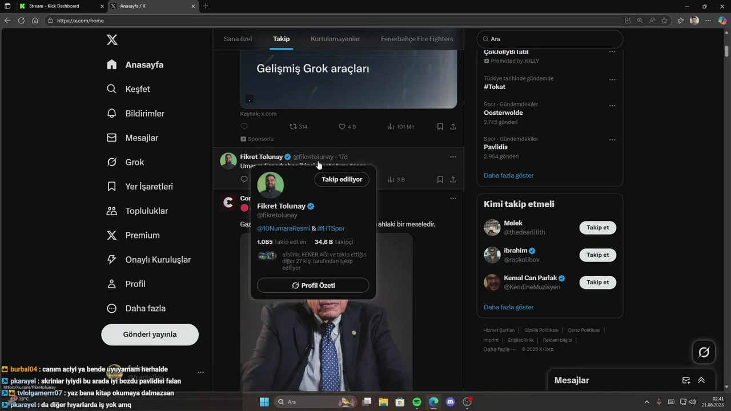Open Windows Start menu
The height and width of the screenshot is (411, 731).
pyautogui.click(x=264, y=402)
